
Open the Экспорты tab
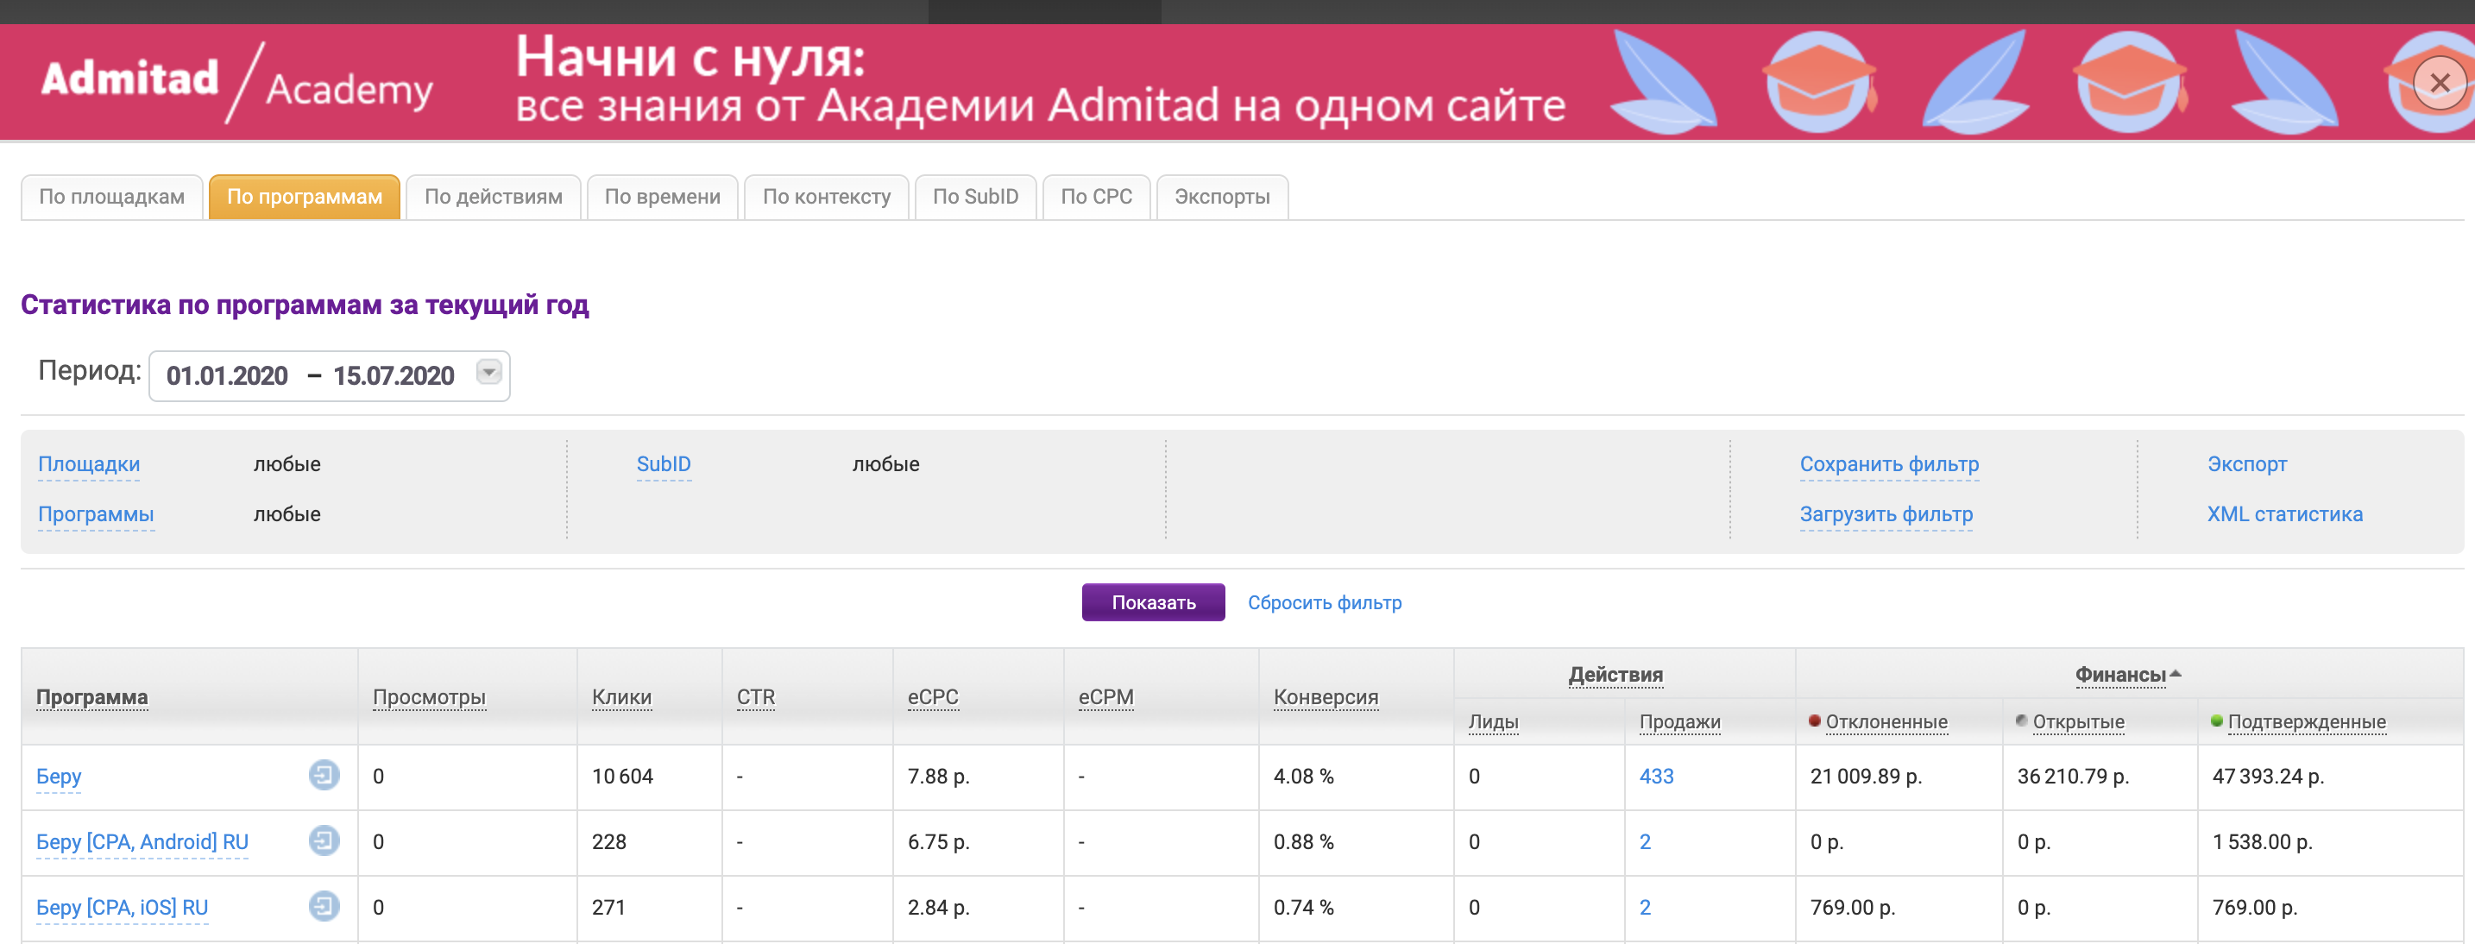tap(1221, 197)
